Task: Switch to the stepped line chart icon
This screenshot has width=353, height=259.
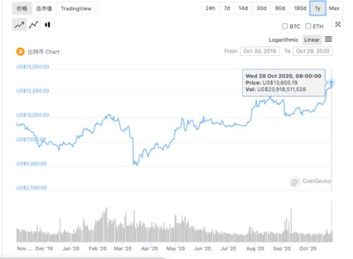Action: (34, 25)
